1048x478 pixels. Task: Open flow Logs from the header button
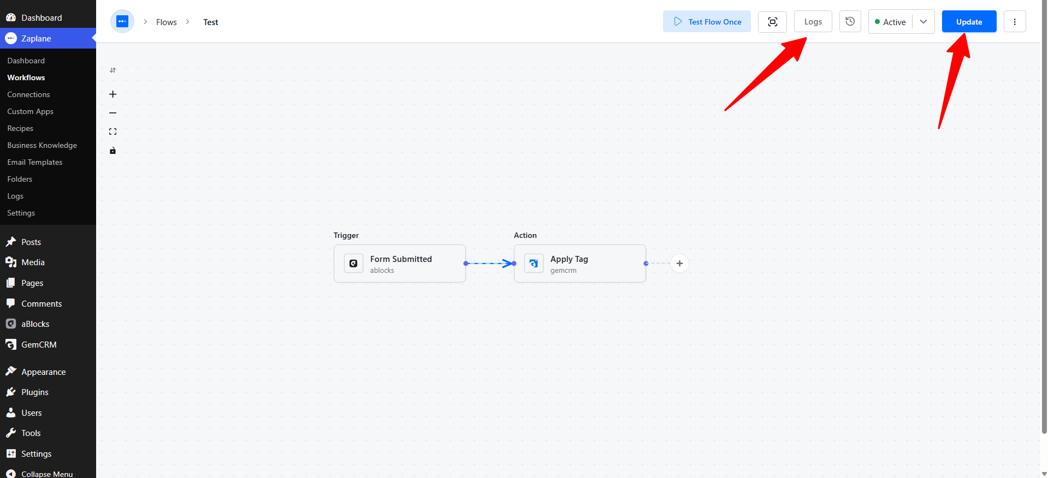[x=813, y=22]
